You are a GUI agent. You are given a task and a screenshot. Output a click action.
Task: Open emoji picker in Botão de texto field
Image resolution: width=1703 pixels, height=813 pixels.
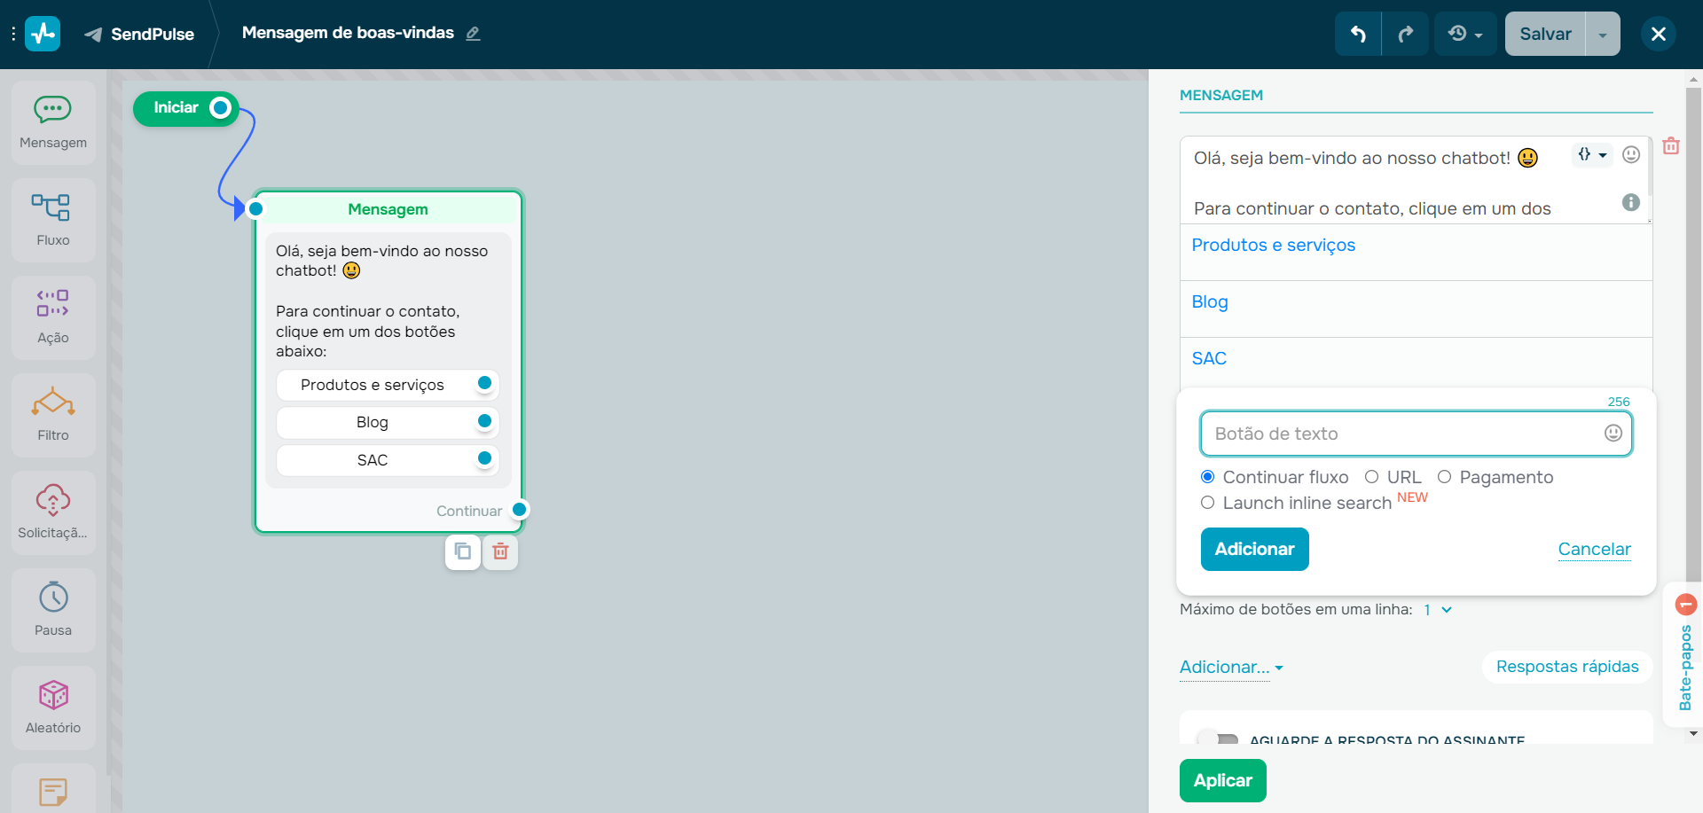coord(1613,433)
